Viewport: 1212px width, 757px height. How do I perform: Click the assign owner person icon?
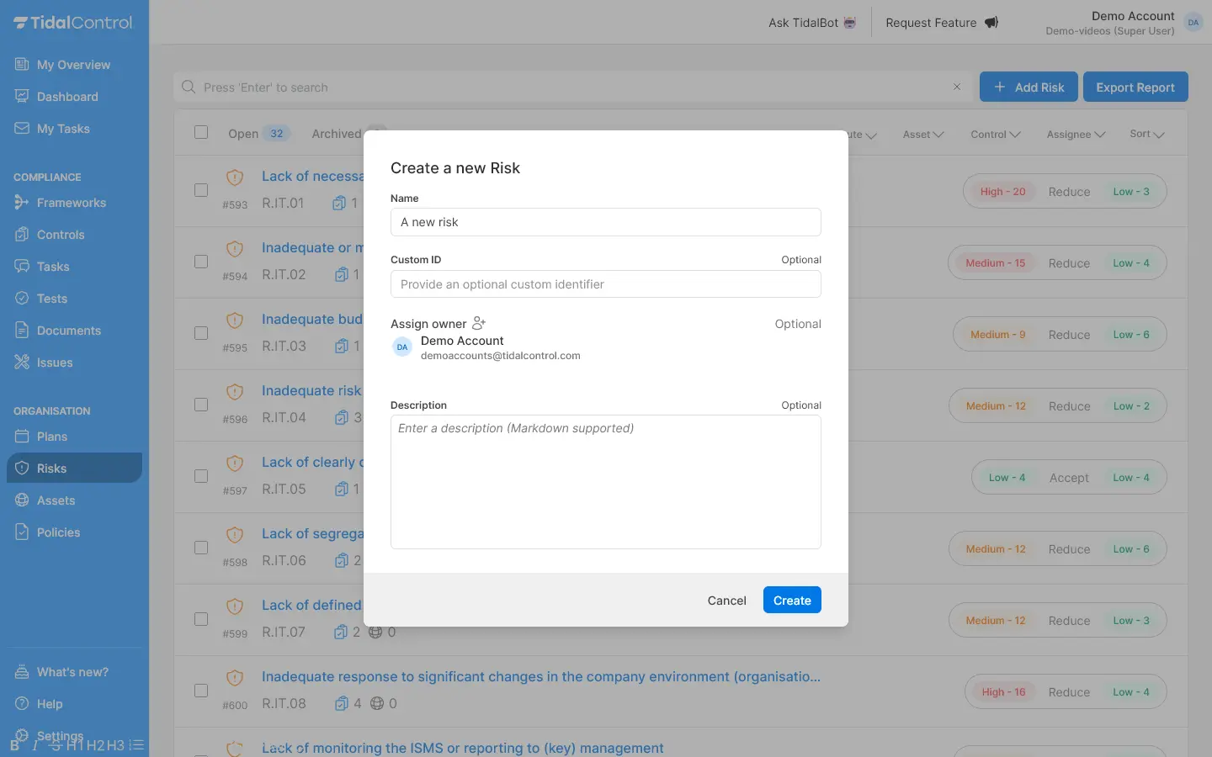[x=479, y=324]
